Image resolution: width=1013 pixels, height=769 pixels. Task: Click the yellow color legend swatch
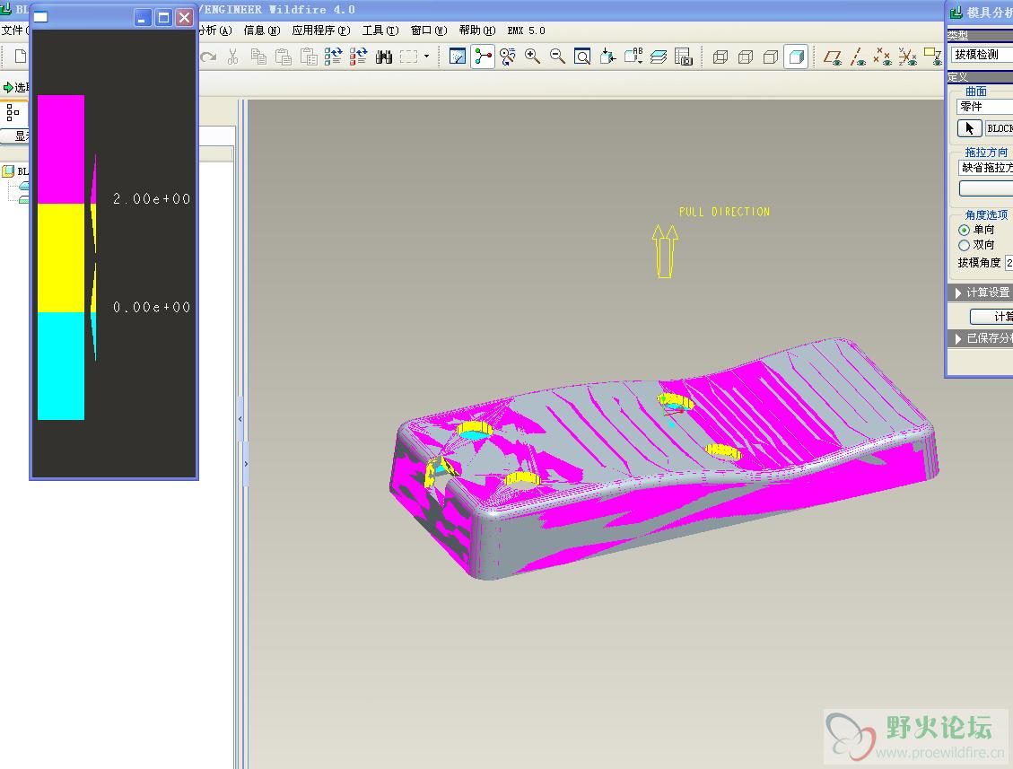(x=61, y=258)
